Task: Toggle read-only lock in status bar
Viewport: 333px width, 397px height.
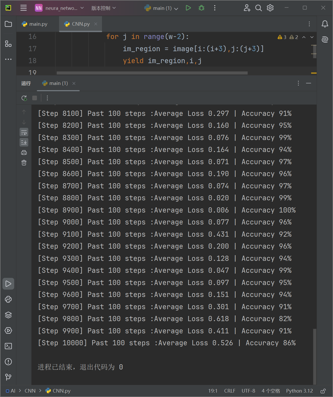Action: [323, 391]
